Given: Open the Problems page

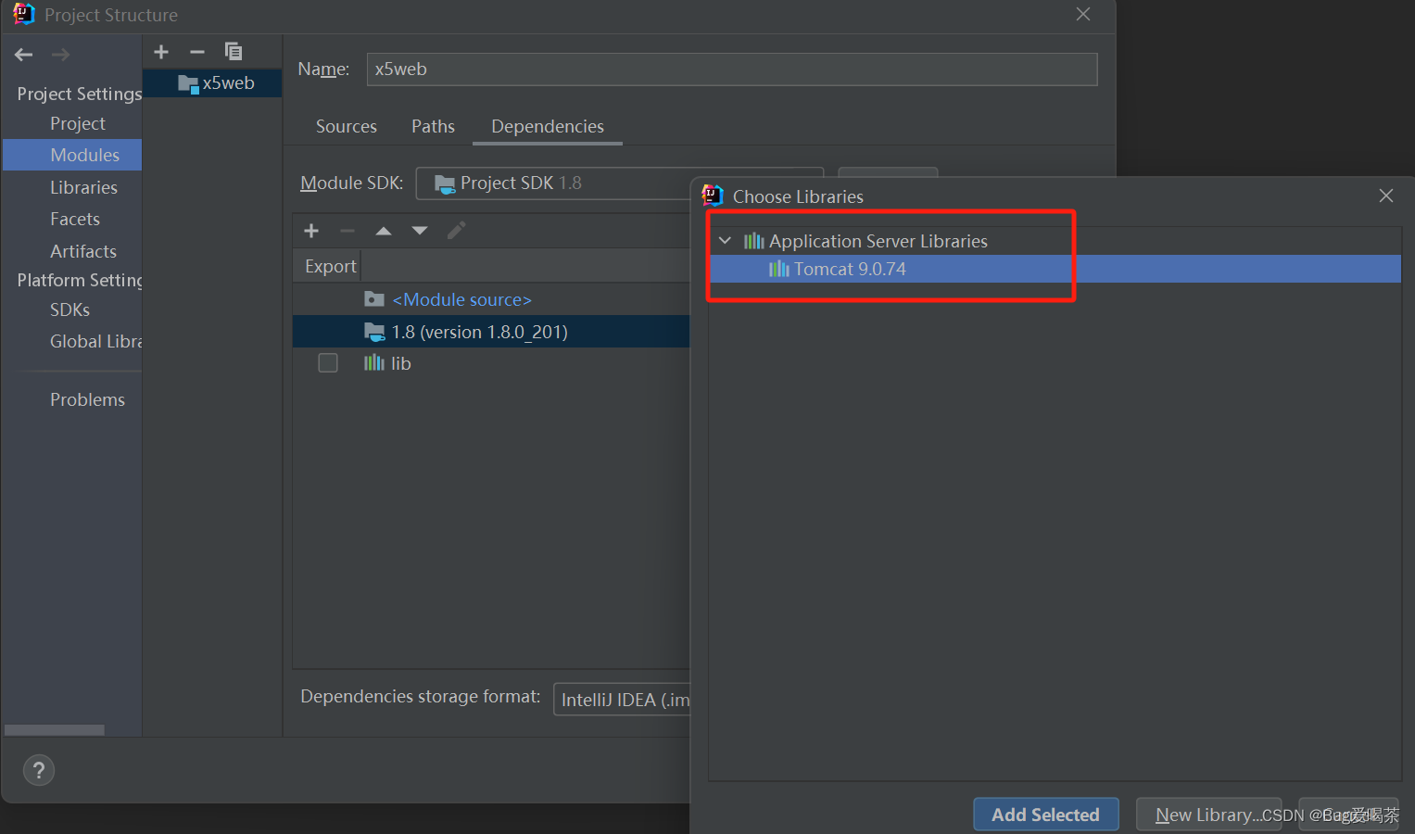Looking at the screenshot, I should [87, 400].
